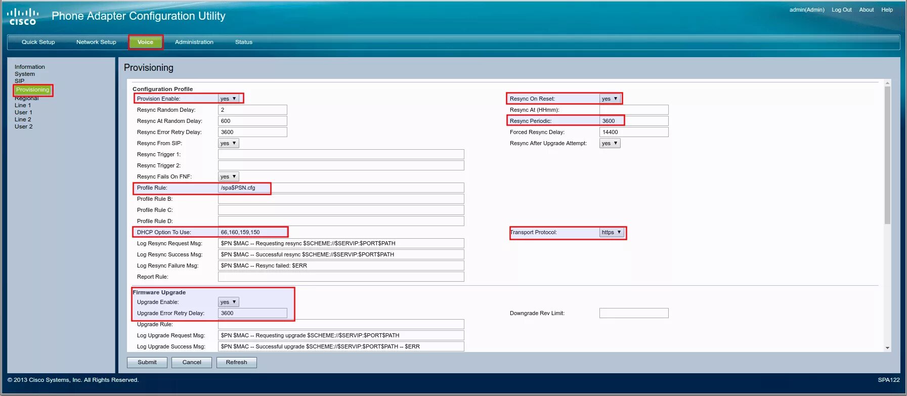Viewport: 907px width, 396px height.
Task: Click the Profile Rule D field
Action: tap(341, 221)
